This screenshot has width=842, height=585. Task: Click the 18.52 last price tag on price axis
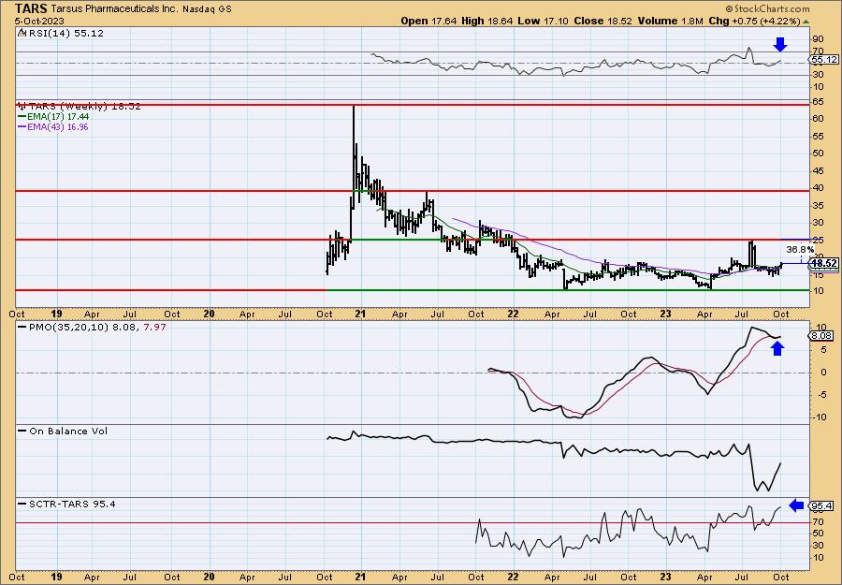[x=824, y=263]
